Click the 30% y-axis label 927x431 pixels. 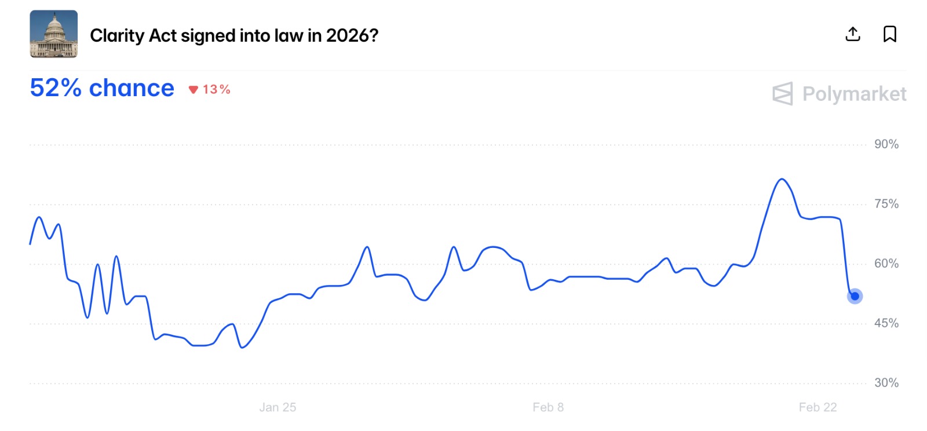(x=886, y=383)
